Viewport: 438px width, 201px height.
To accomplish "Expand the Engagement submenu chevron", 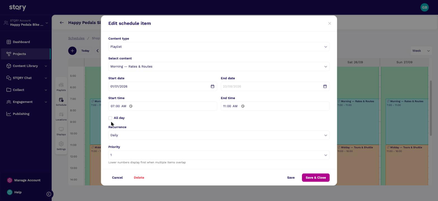I will pos(46,102).
